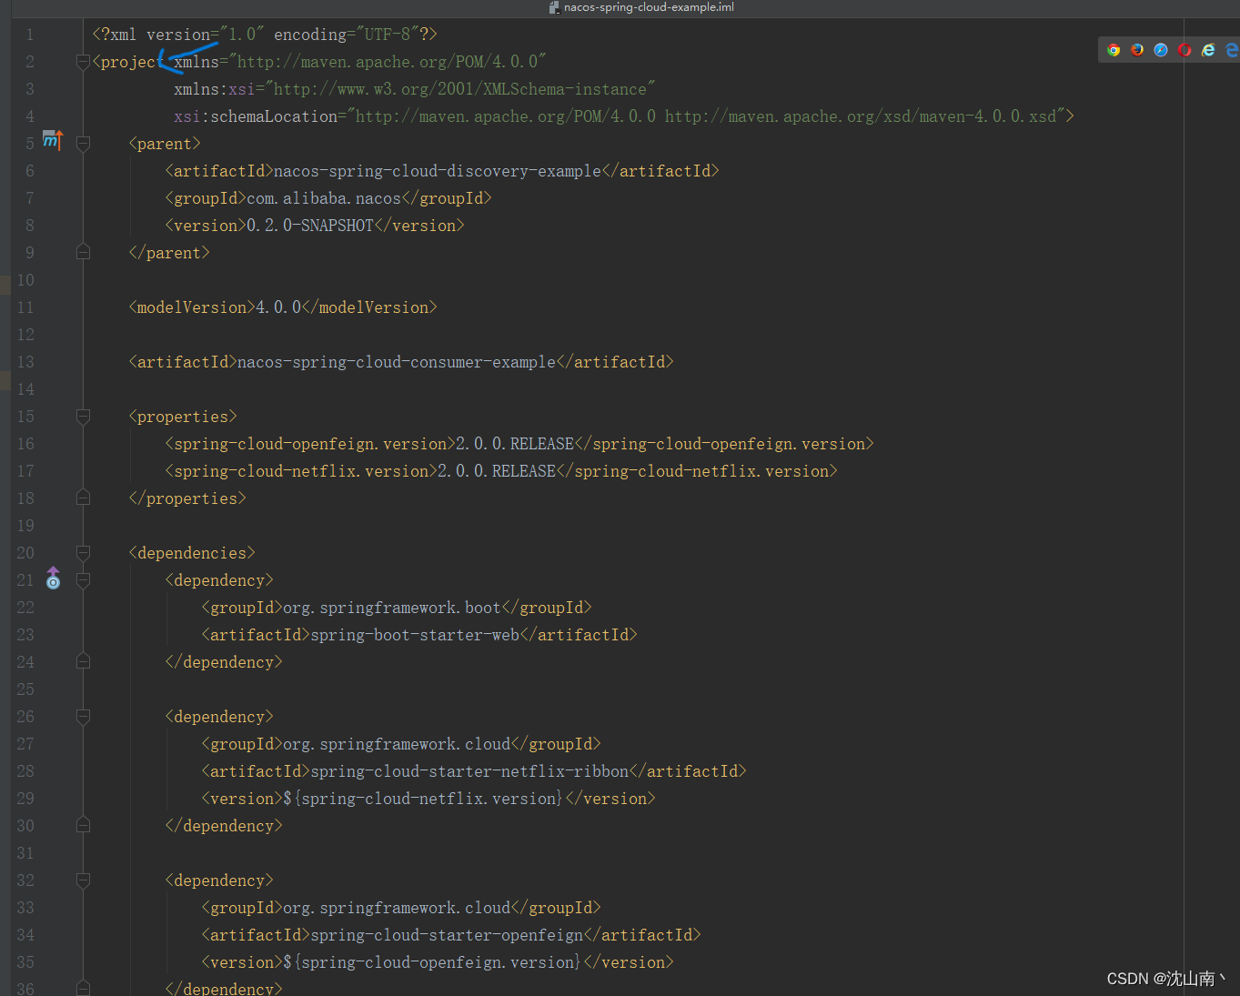Screen dimensions: 1240x996
Task: Click the maven-4.0.0.xsd schema URL
Action: (x=861, y=116)
